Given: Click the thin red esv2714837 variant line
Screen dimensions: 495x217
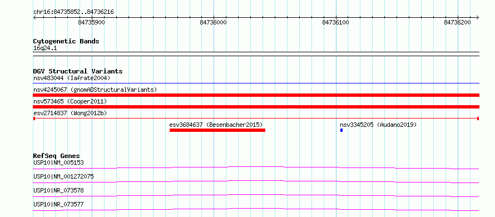Looking at the screenshot, I should coord(256,119).
